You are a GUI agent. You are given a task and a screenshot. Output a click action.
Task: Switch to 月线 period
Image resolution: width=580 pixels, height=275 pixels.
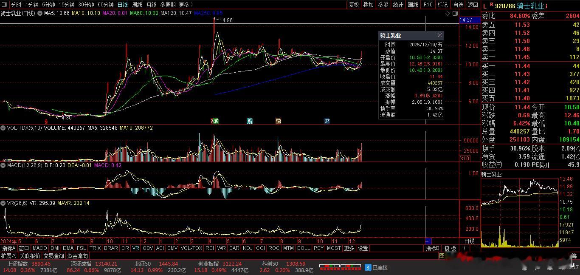point(151,5)
